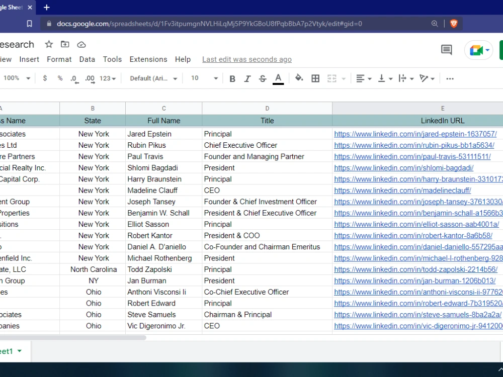The image size is (503, 377).
Task: Toggle bold formatting
Action: 232,78
